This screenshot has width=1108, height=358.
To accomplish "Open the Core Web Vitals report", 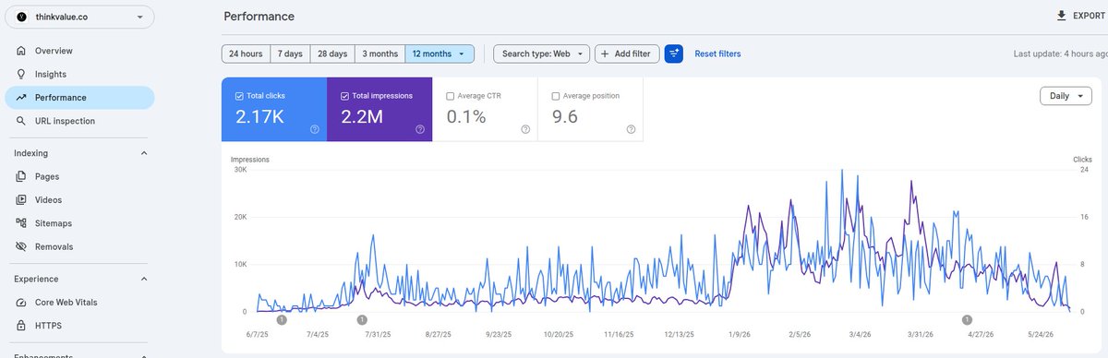I will [79, 302].
